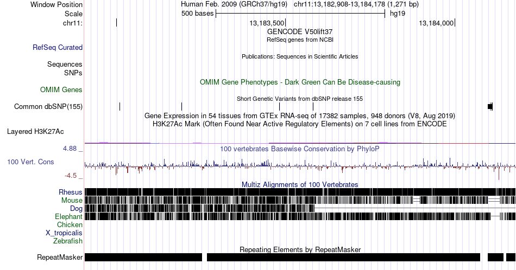Click the Sequences track label

[65, 64]
